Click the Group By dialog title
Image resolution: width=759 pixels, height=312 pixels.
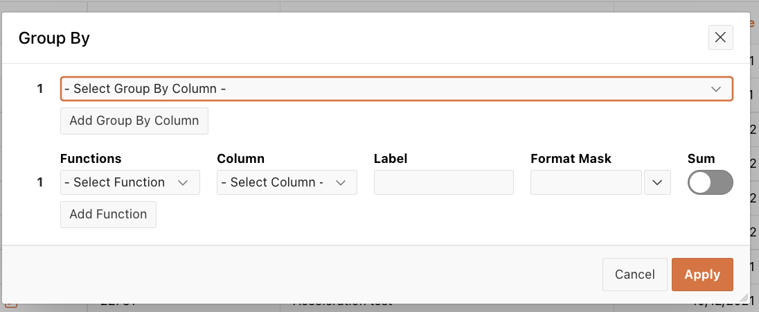click(x=54, y=38)
